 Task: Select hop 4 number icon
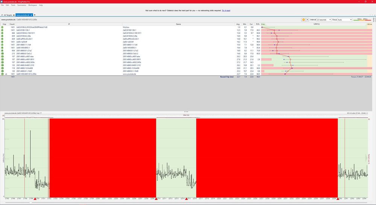click(2, 36)
